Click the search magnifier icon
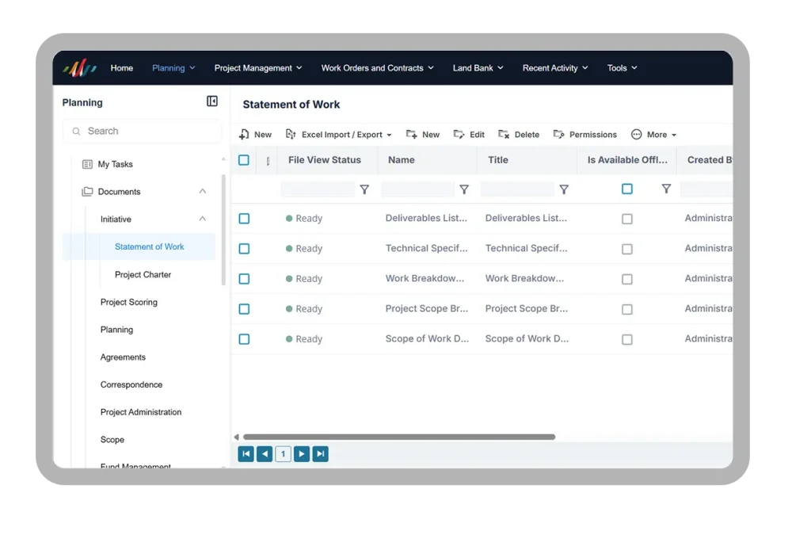This screenshot has width=811, height=546. pyautogui.click(x=77, y=132)
